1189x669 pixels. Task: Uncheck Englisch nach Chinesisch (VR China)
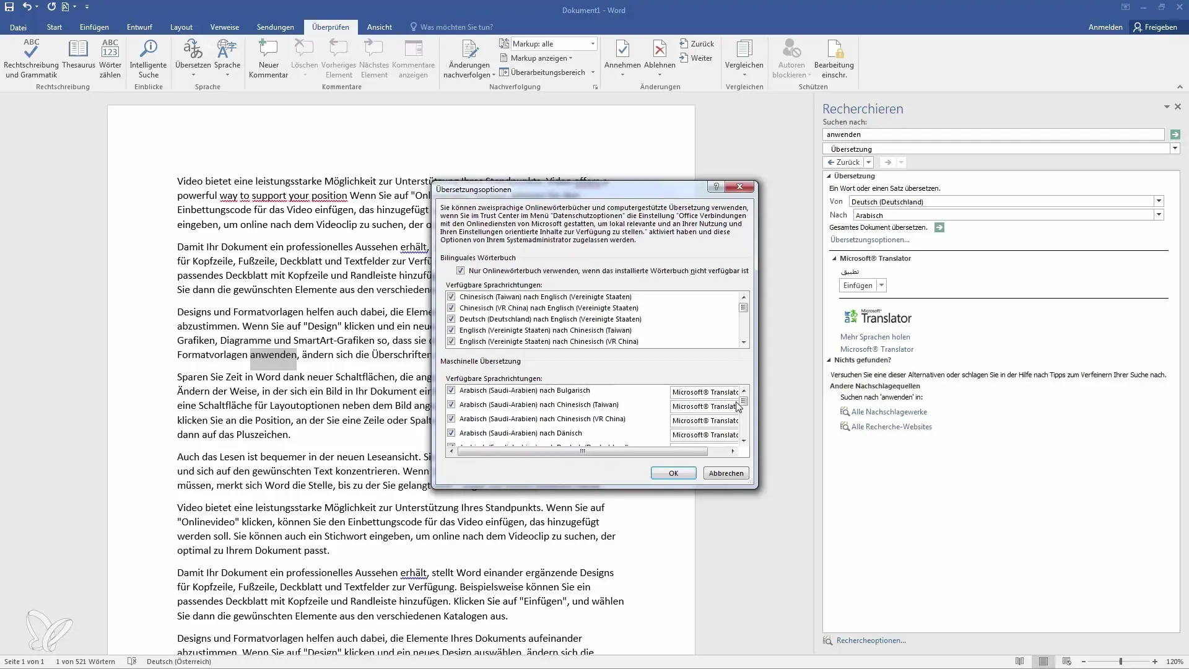coord(451,341)
